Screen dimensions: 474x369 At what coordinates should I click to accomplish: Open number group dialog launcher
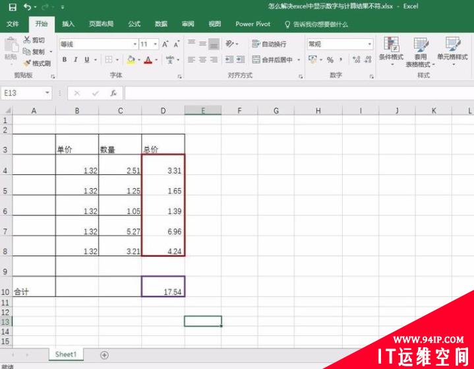coord(372,77)
